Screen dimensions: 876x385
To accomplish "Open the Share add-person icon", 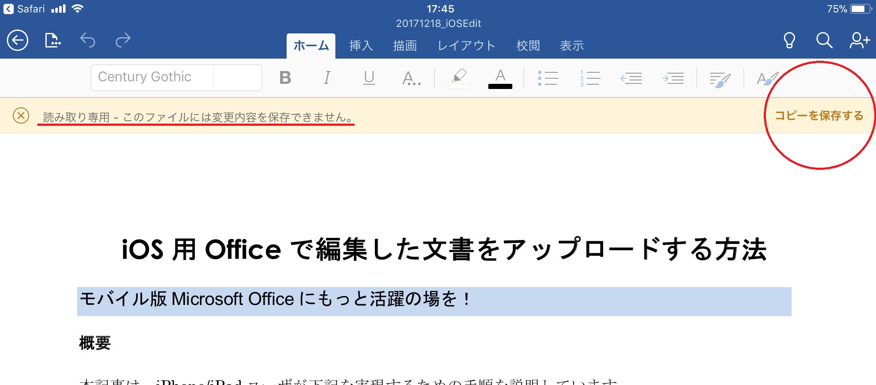I will pos(860,40).
